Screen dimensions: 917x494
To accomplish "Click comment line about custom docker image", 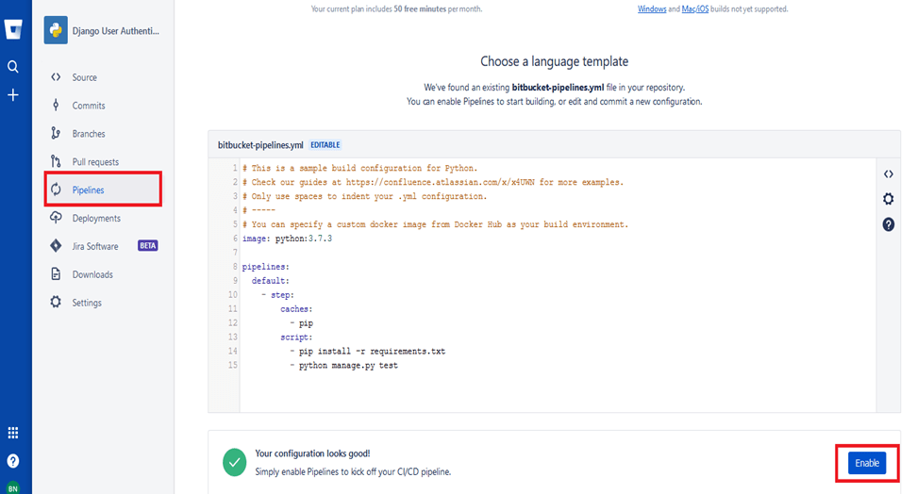I will (x=435, y=224).
